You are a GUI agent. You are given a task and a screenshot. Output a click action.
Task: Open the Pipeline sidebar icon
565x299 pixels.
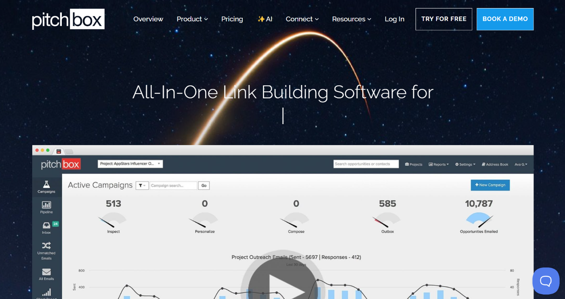pyautogui.click(x=46, y=205)
